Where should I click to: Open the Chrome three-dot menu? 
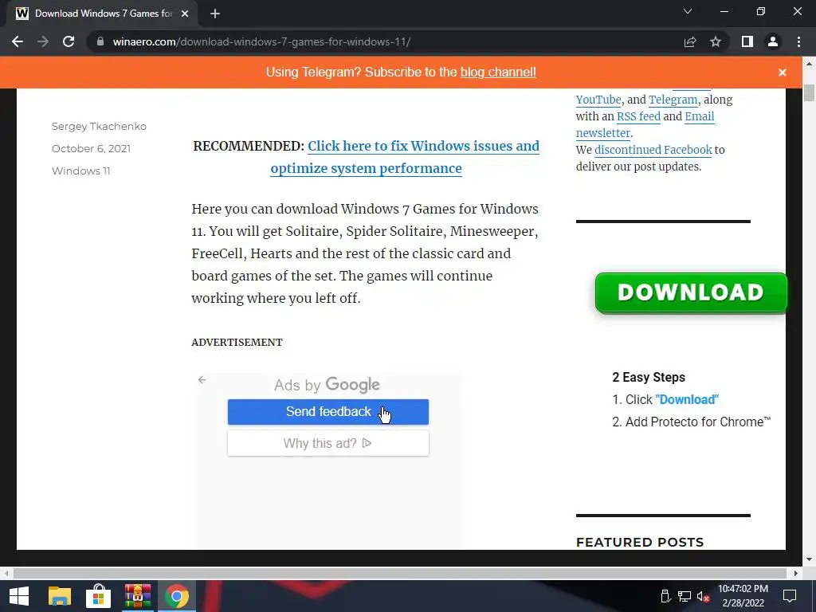tap(798, 41)
